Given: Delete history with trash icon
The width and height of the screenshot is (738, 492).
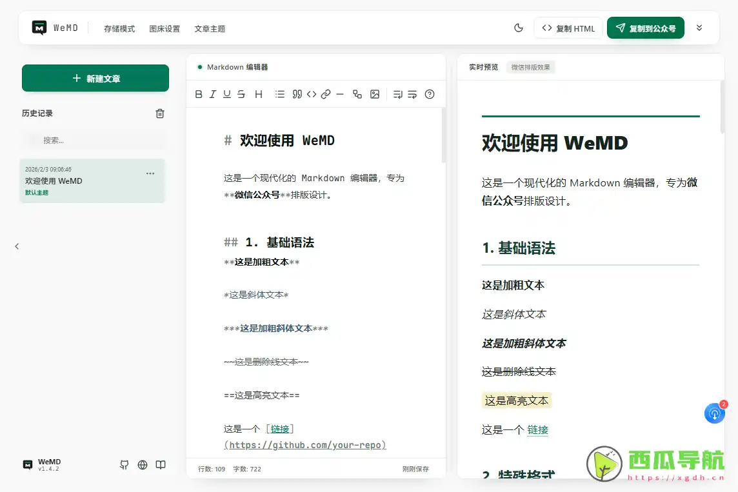Looking at the screenshot, I should 160,113.
